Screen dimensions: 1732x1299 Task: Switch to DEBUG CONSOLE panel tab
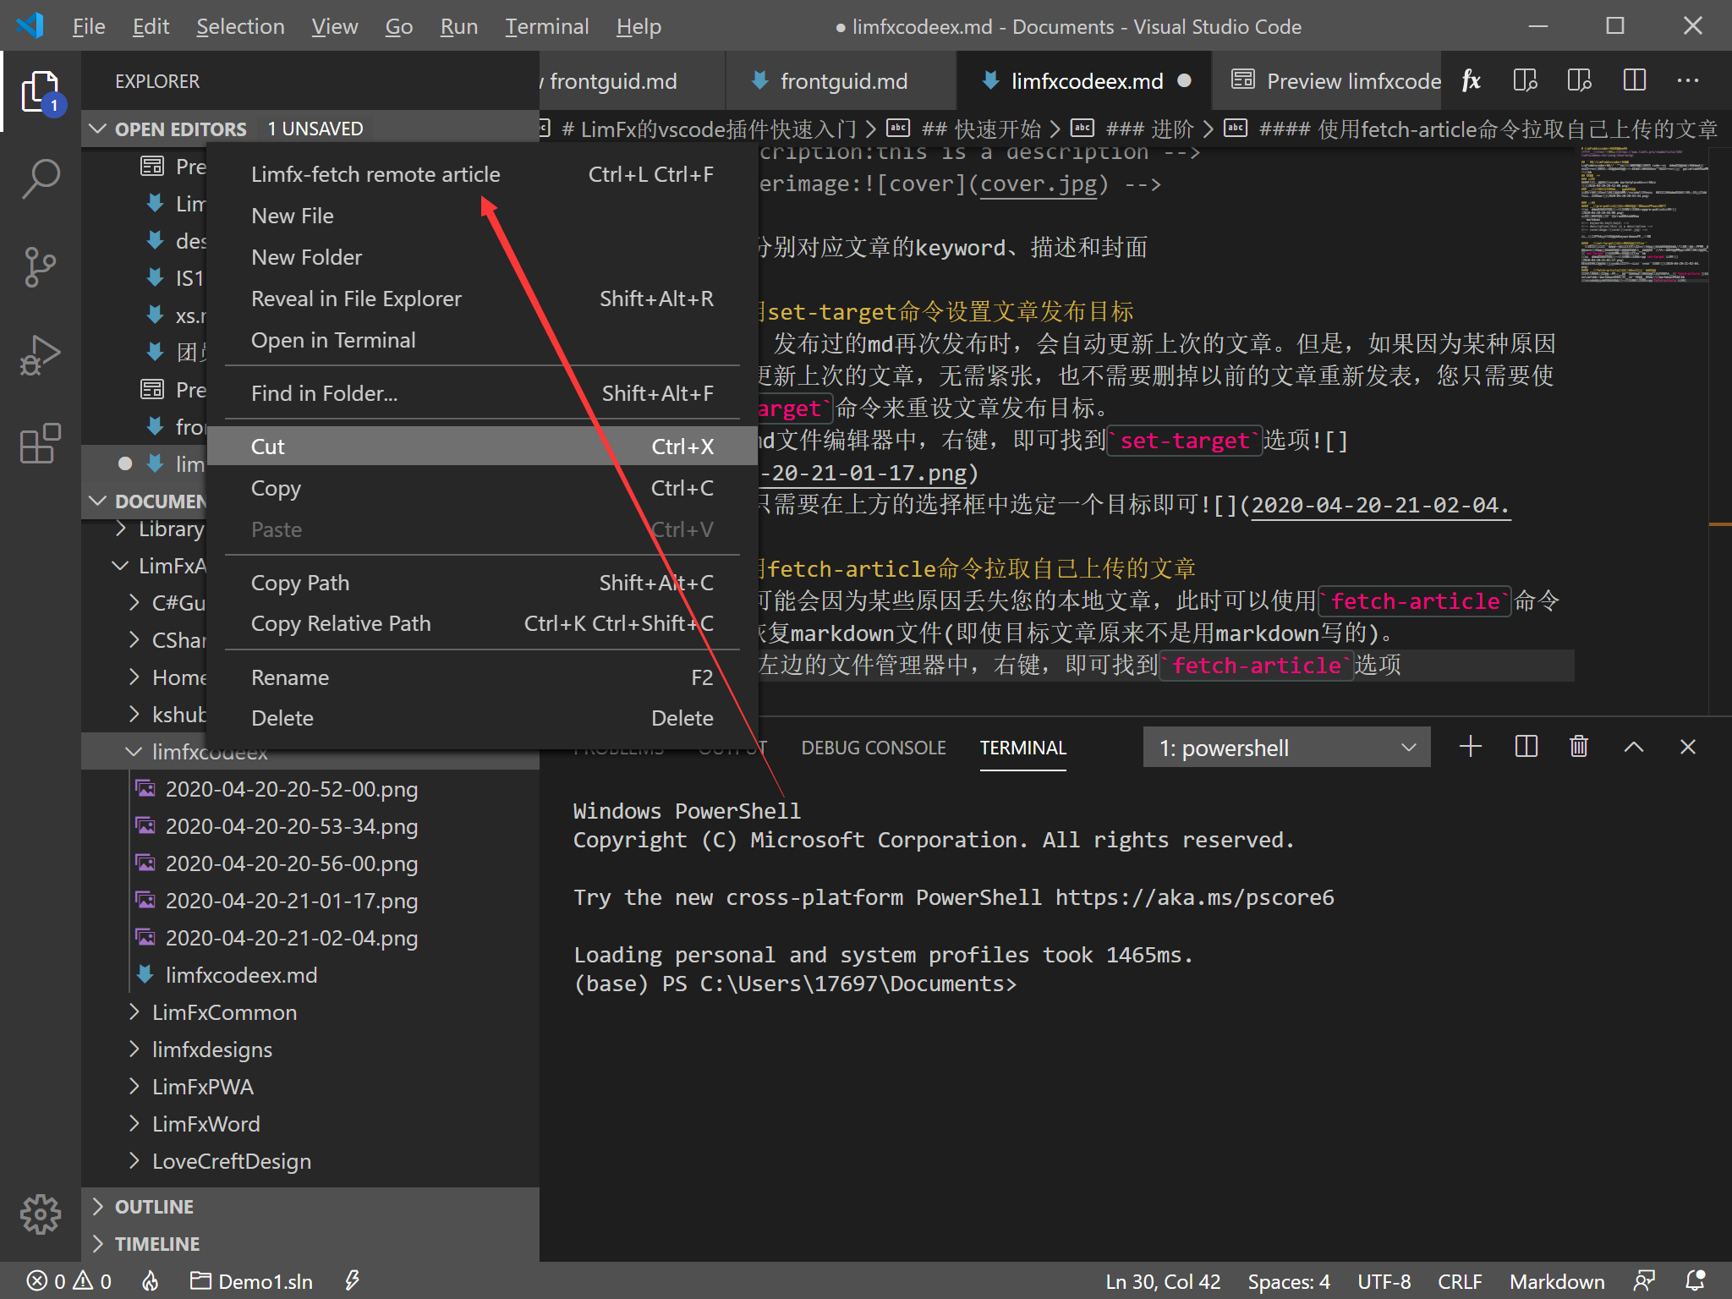tap(873, 748)
